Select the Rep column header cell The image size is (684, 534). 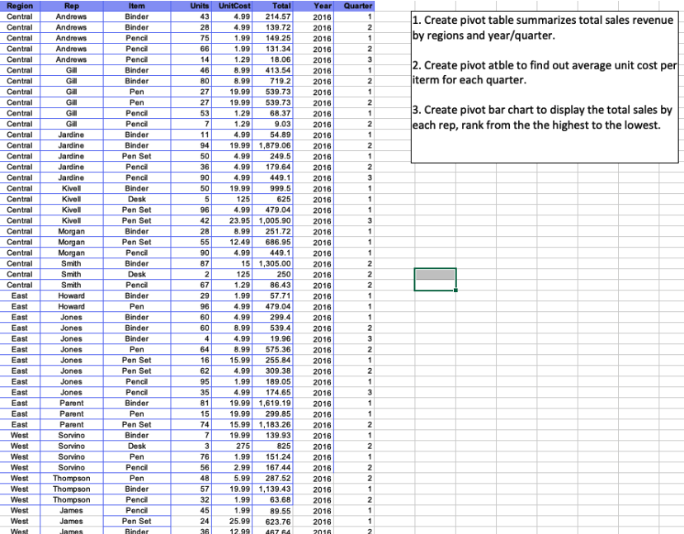click(x=71, y=6)
